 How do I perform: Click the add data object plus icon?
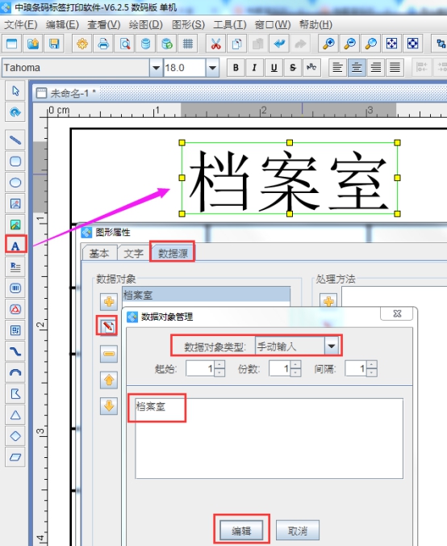tap(109, 301)
